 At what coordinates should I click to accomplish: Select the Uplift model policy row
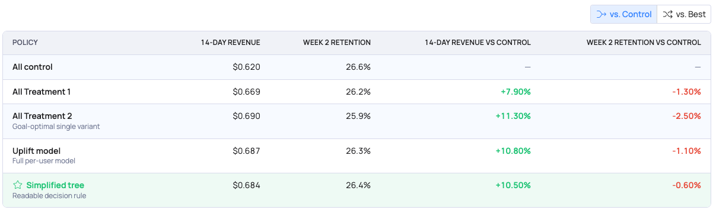[356, 156]
